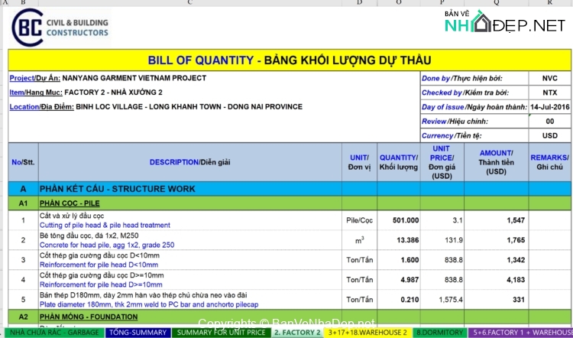
Task: Click the unit price cell 1,575.4
Action: click(442, 299)
